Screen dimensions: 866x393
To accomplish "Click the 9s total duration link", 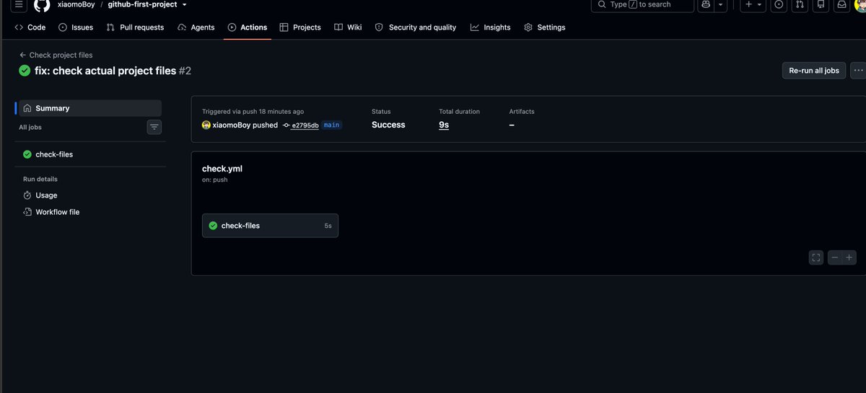I will (444, 125).
